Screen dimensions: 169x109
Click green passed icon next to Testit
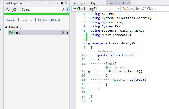(x=11, y=32)
